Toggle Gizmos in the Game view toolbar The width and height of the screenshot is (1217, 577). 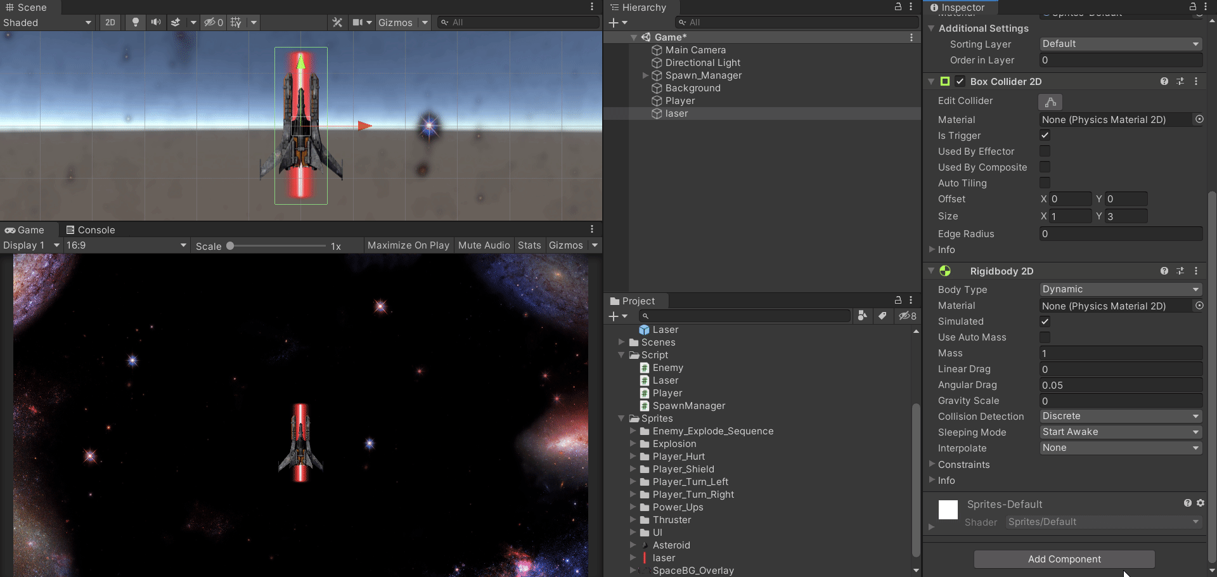click(565, 245)
